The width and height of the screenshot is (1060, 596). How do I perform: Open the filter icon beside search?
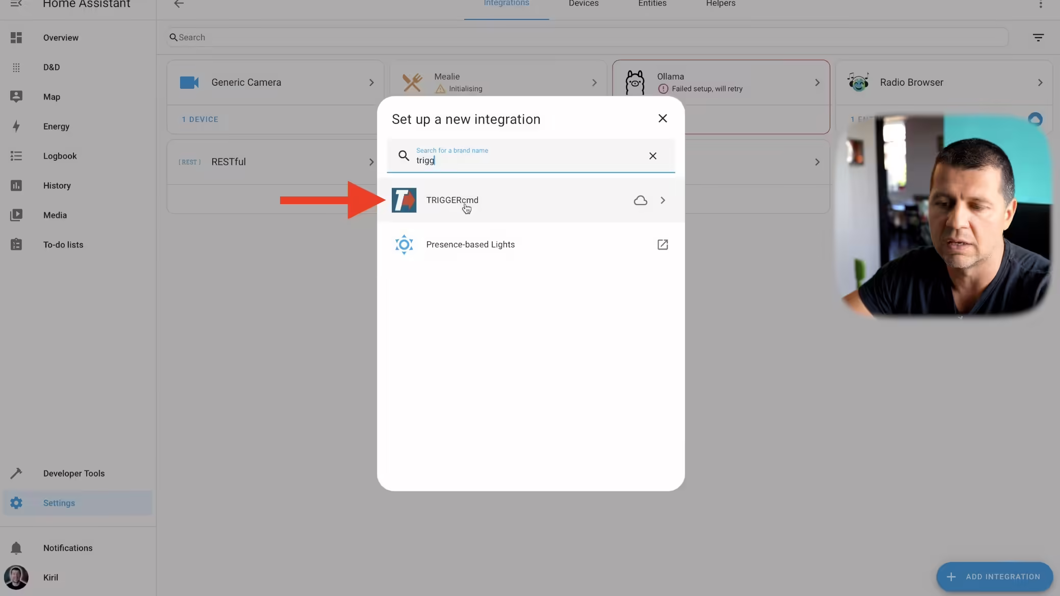(1038, 38)
